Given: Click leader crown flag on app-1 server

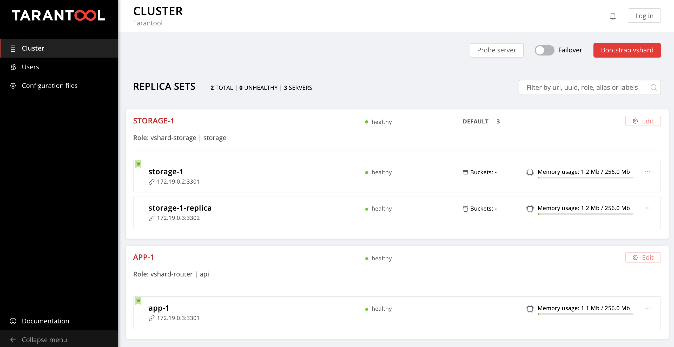Looking at the screenshot, I should (x=138, y=301).
